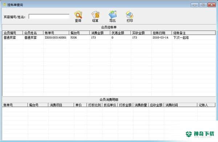This screenshot has height=142, width=218.
Task: Click the window title icon beside 挂帐单查询
Action: pos(5,5)
